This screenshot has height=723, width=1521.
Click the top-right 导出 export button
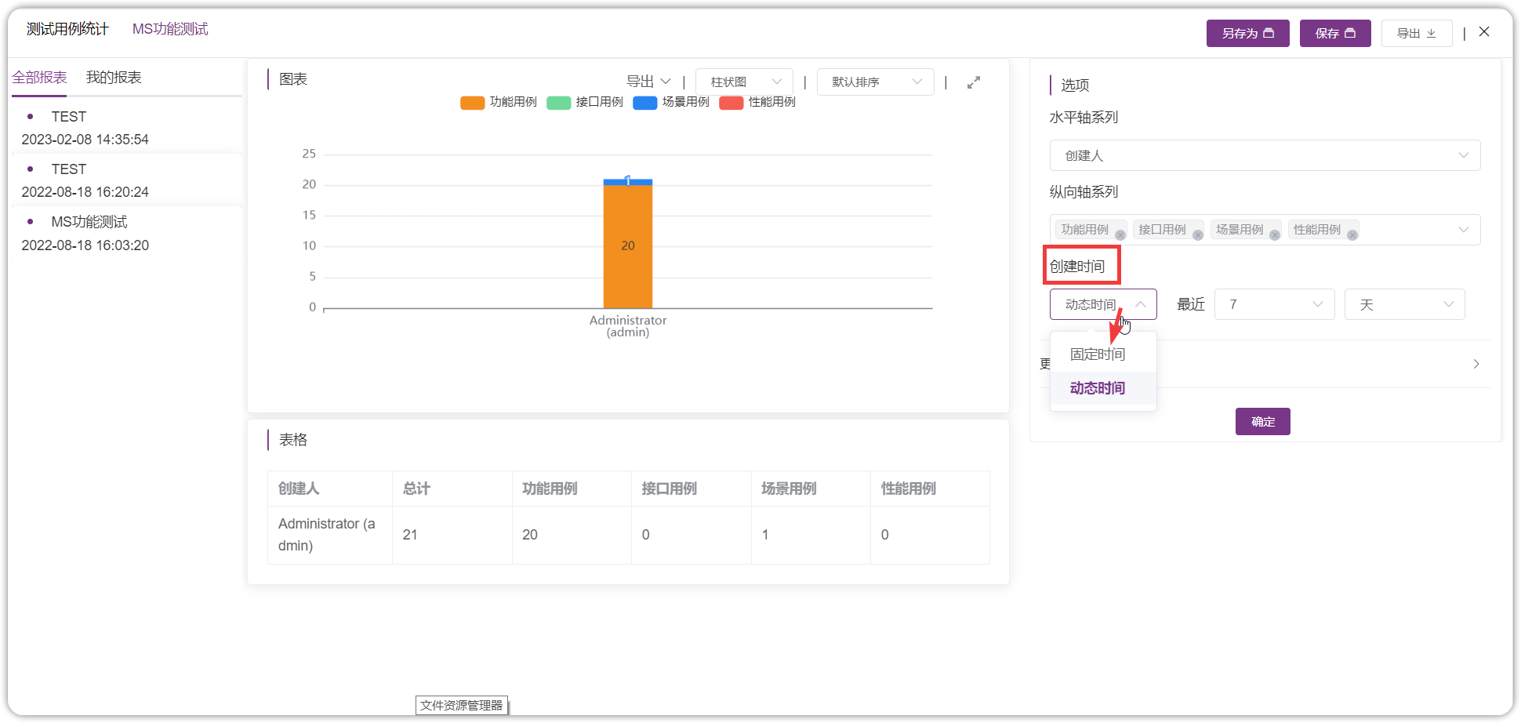coord(1417,33)
